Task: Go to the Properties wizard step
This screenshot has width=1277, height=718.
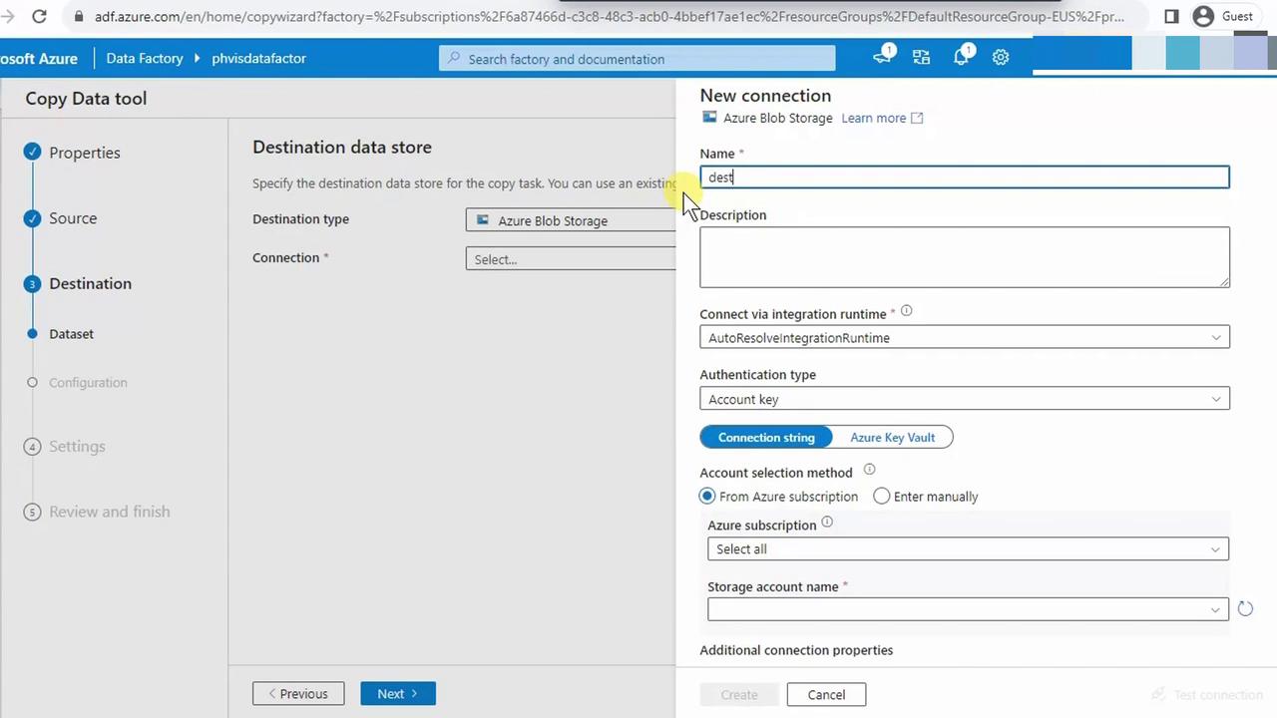Action: pos(85,153)
